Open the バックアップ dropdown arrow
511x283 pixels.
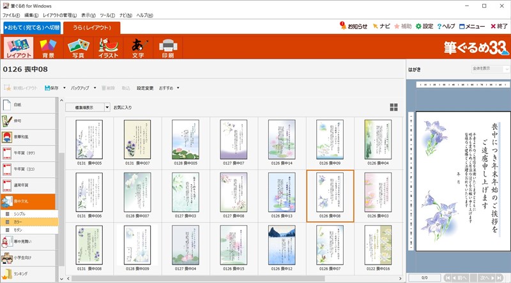pos(95,88)
